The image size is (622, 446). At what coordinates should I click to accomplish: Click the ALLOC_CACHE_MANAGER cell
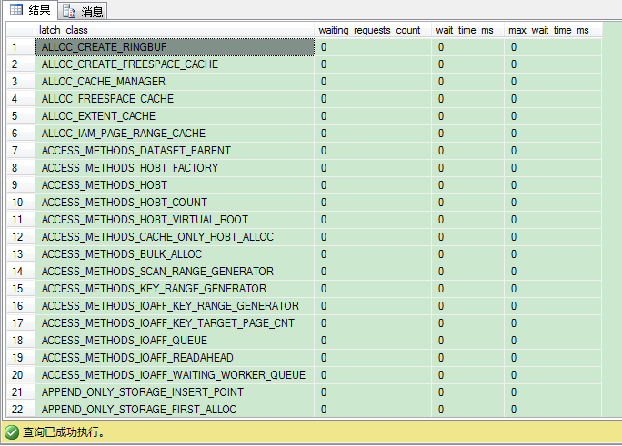pyautogui.click(x=175, y=82)
